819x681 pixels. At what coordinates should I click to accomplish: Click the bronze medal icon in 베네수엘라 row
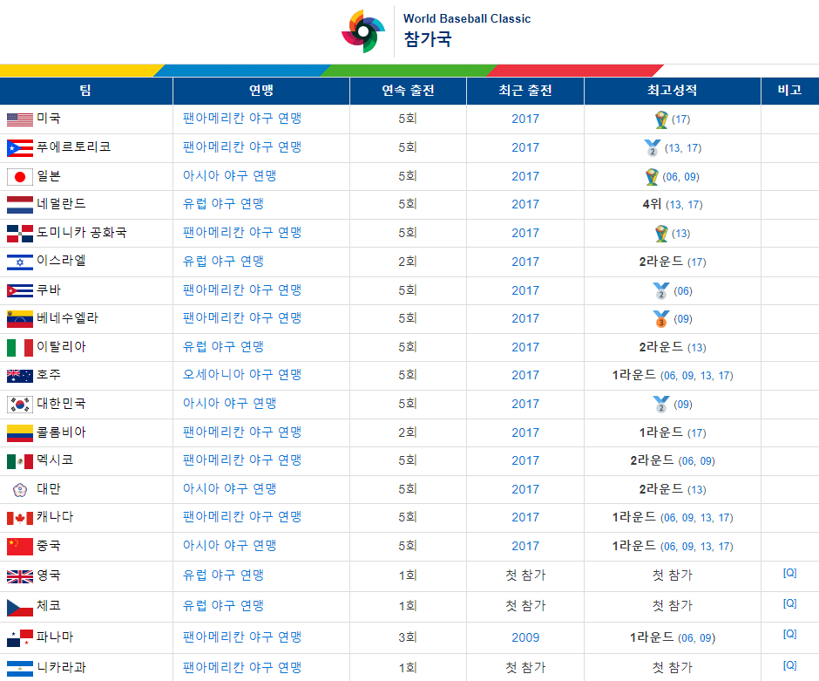tap(661, 319)
